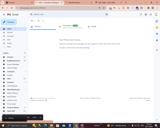The height and width of the screenshot is (128, 160).
Task: Open the Matt Warehouse label
Action: click(13, 90)
